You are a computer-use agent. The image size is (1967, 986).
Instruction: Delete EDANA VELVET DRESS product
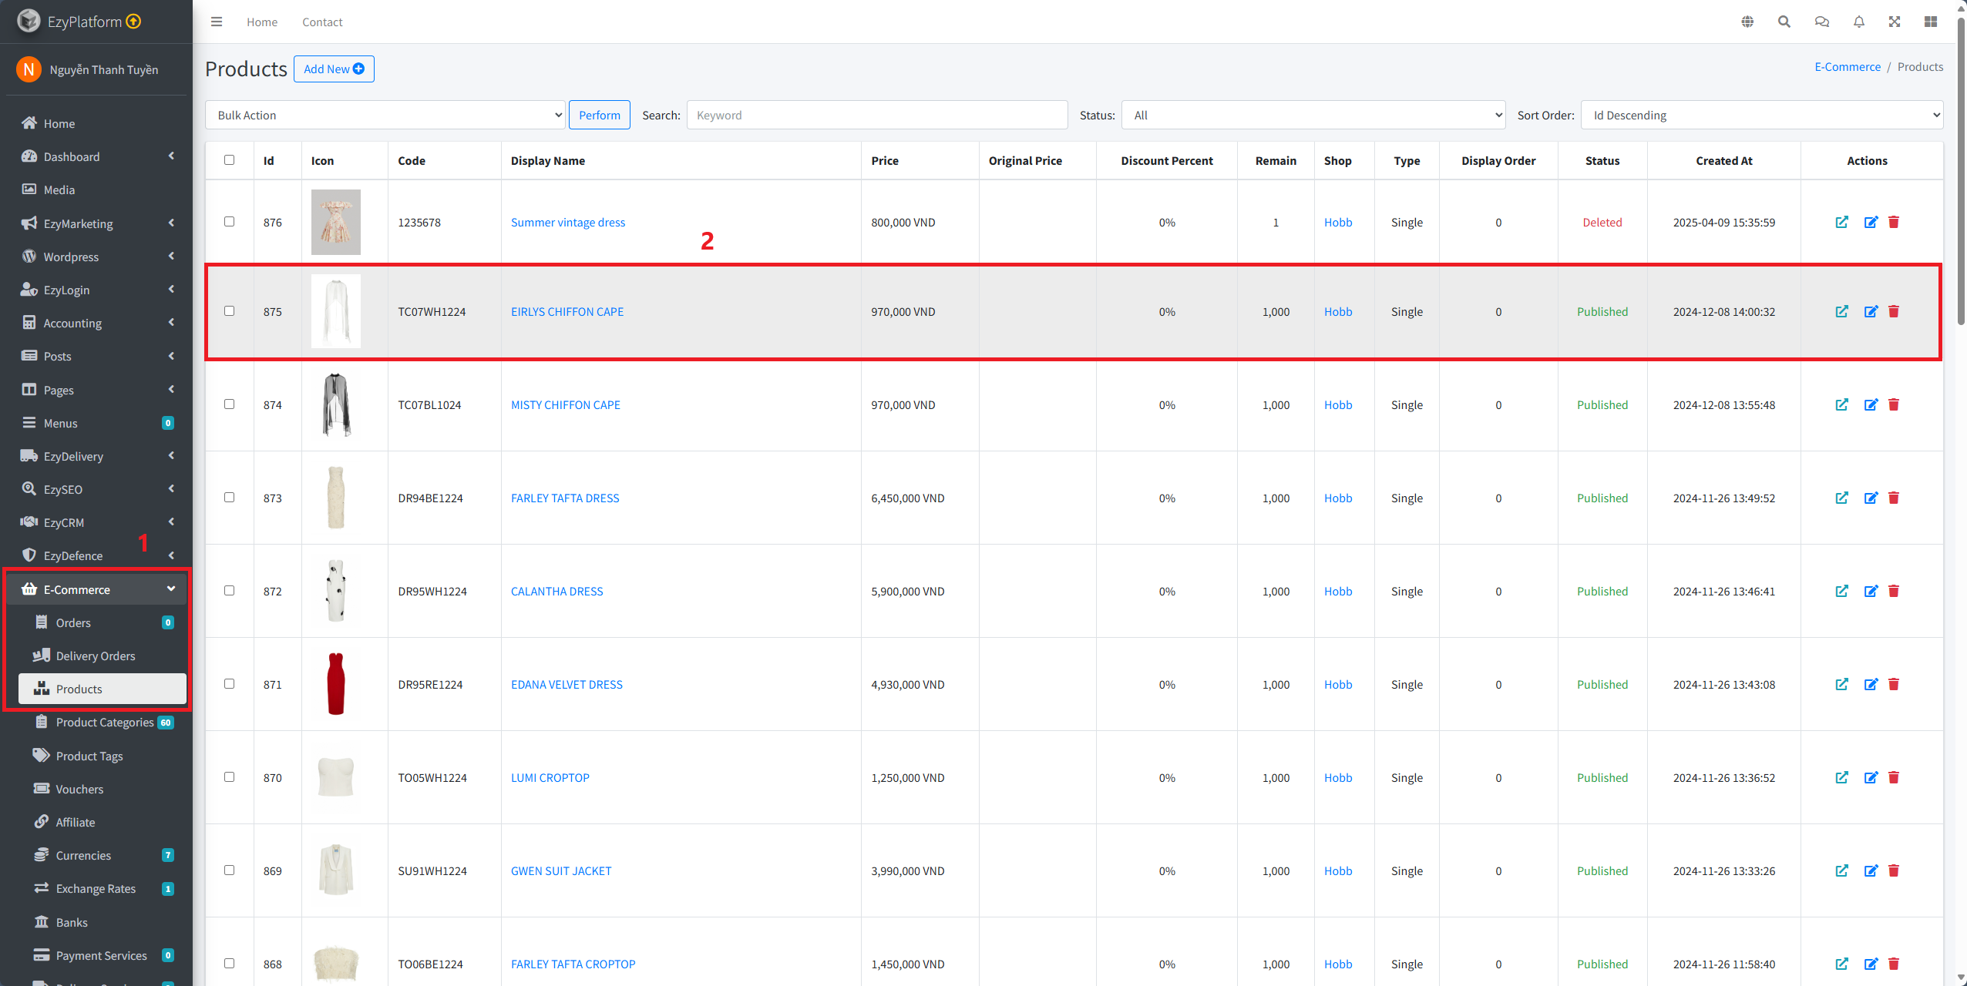point(1894,684)
